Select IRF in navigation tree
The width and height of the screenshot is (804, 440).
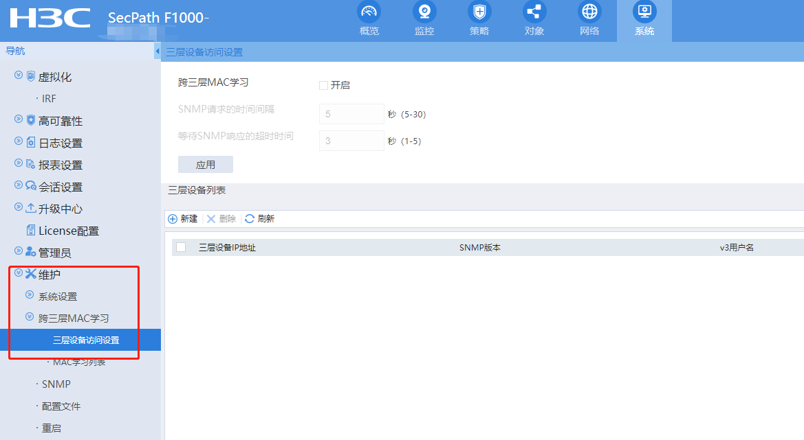50,99
